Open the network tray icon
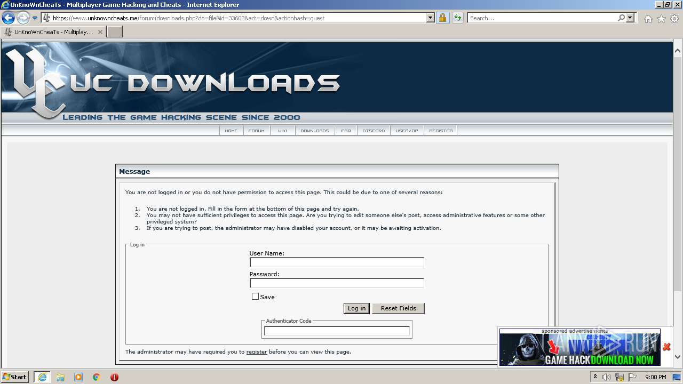Image resolution: width=683 pixels, height=384 pixels. pyautogui.click(x=621, y=377)
